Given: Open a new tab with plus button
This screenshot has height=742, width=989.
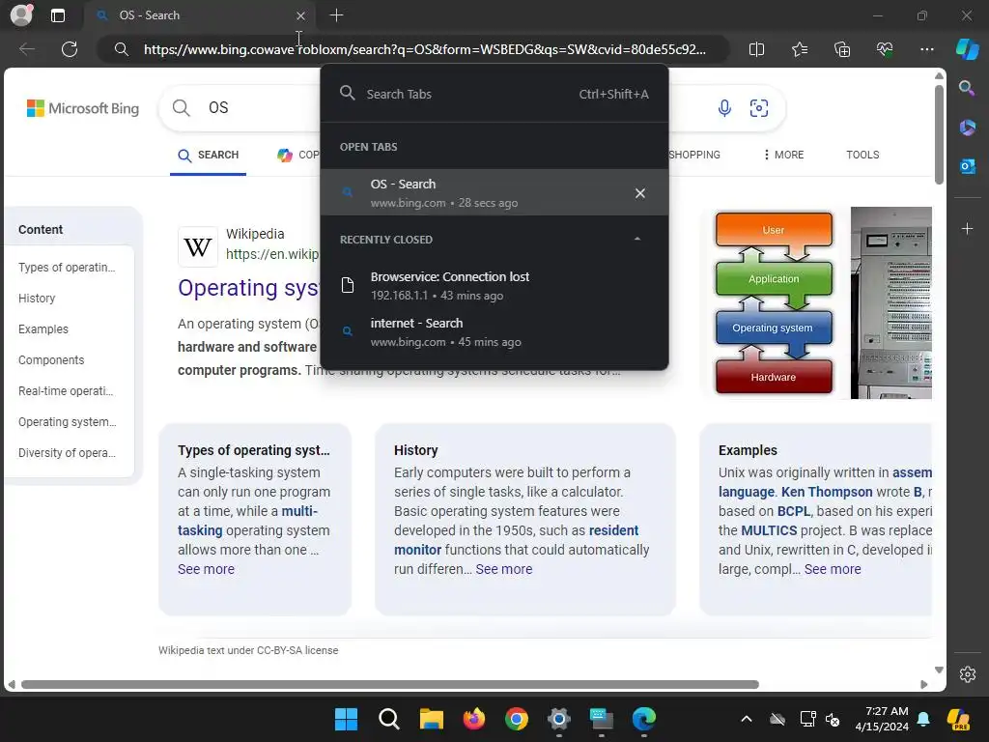Looking at the screenshot, I should point(336,15).
